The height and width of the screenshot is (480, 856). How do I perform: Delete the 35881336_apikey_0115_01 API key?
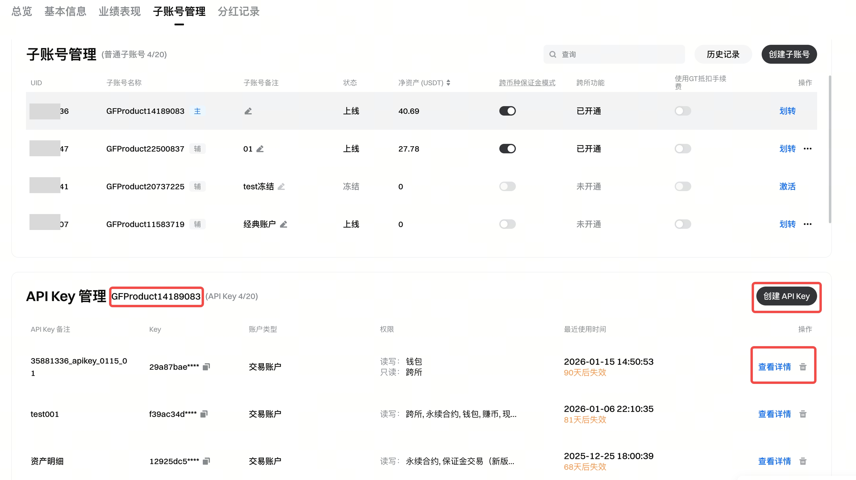pyautogui.click(x=803, y=367)
